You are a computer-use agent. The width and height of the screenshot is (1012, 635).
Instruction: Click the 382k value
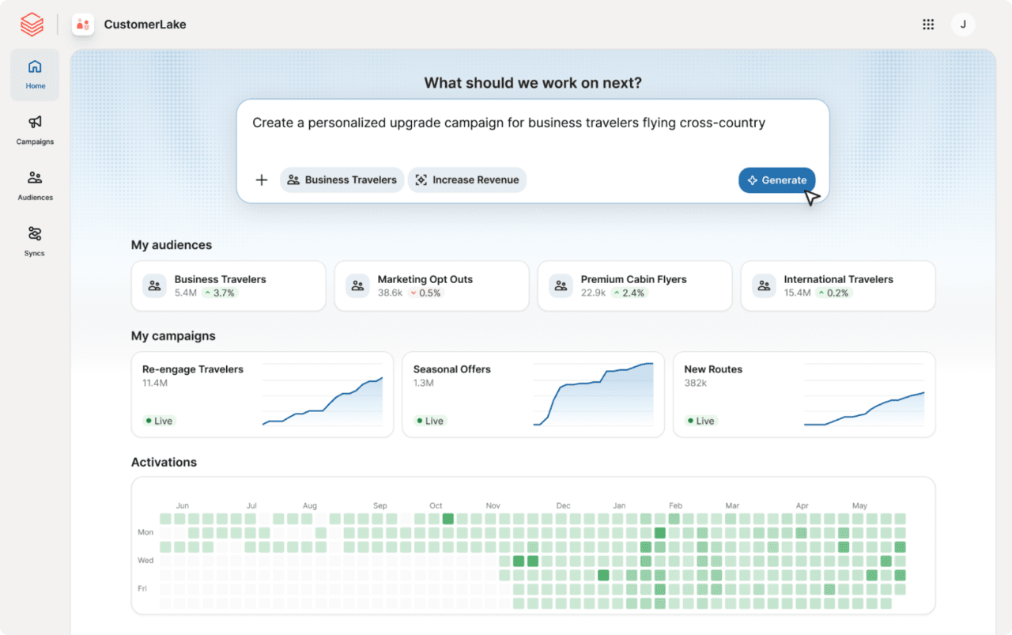pyautogui.click(x=696, y=383)
